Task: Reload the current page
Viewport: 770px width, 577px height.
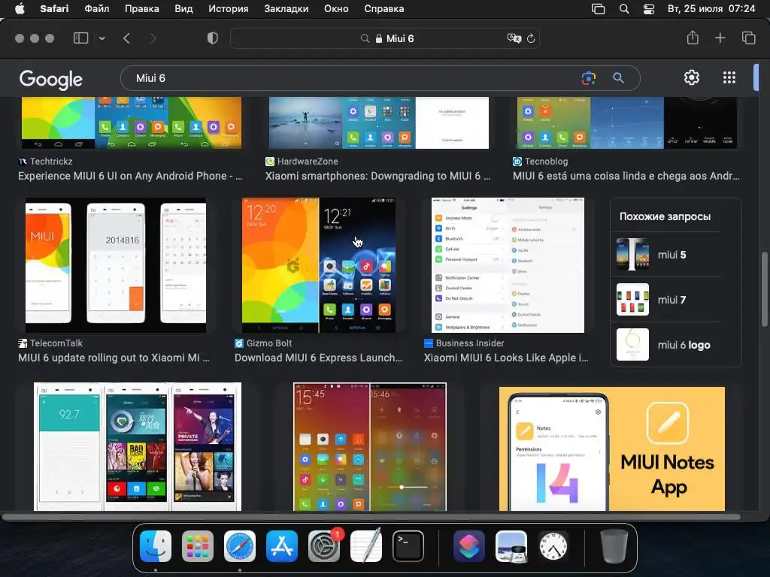Action: 531,38
